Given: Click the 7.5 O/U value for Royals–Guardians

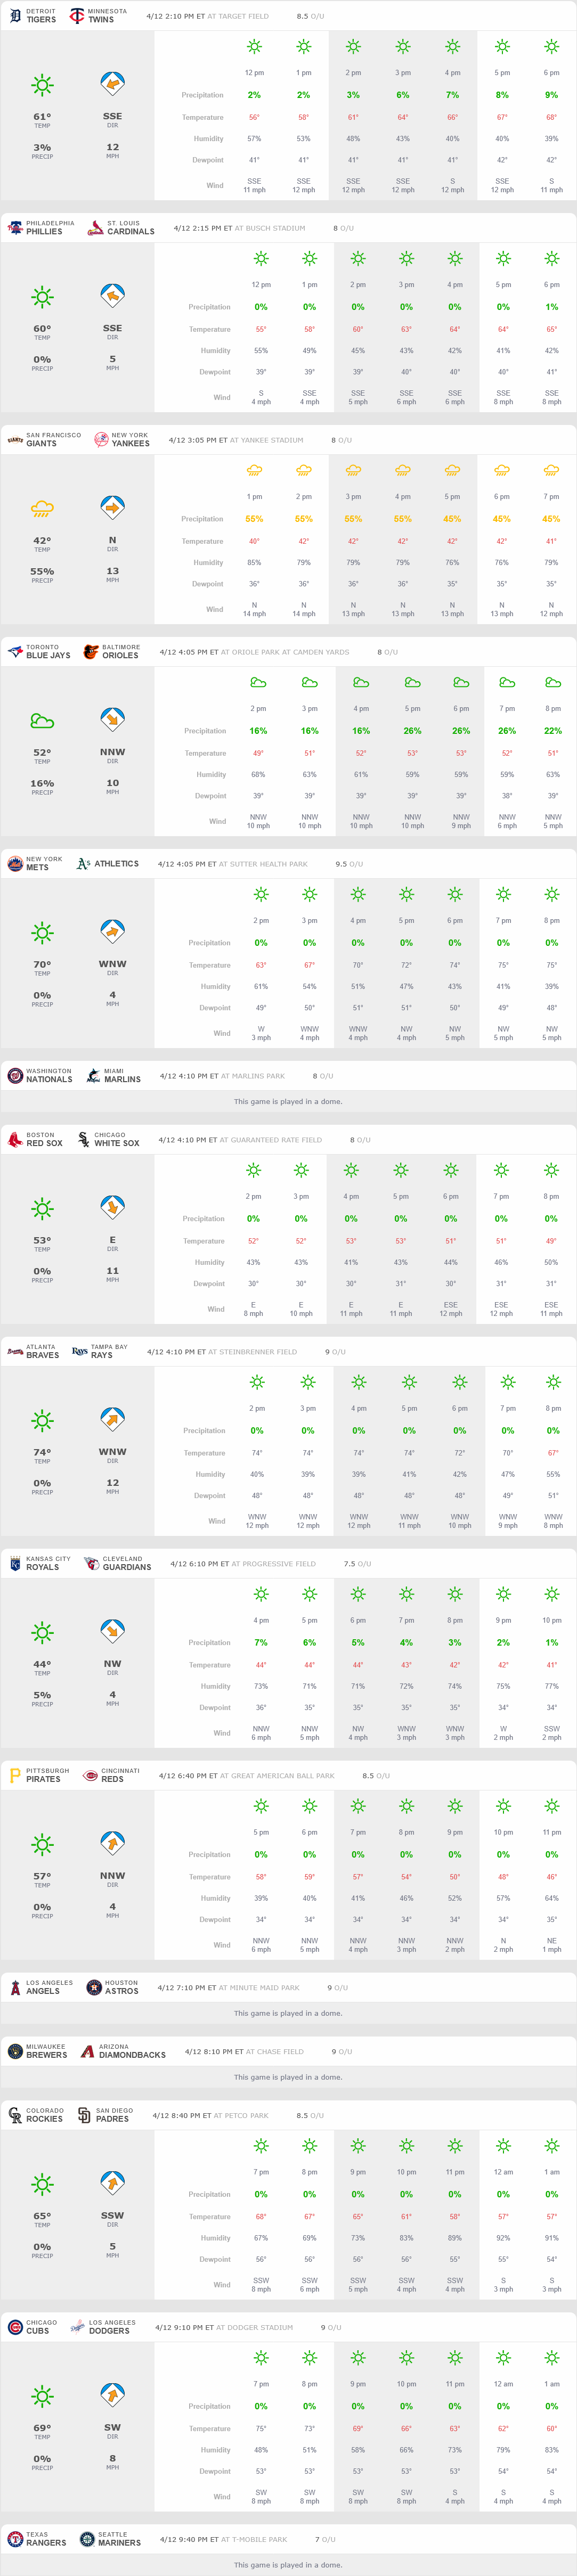Looking at the screenshot, I should click(x=357, y=1564).
